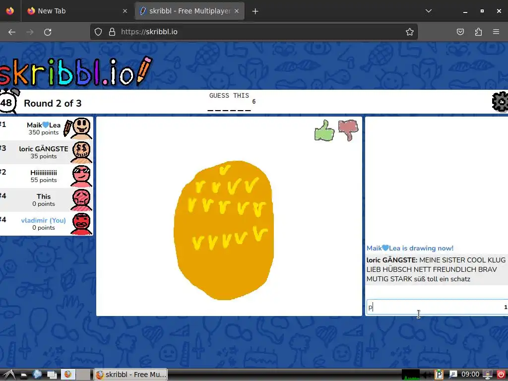
Task: Expand the list all tabs chevron
Action: click(x=429, y=11)
